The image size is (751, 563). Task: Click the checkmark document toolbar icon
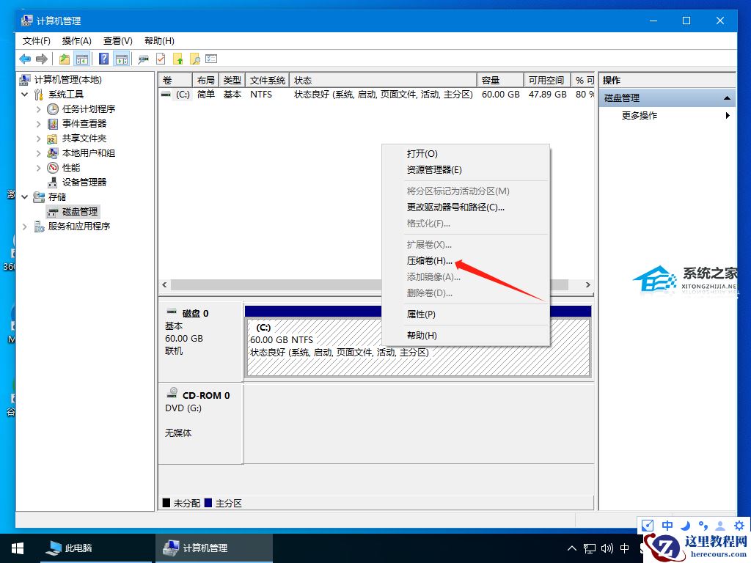point(161,59)
